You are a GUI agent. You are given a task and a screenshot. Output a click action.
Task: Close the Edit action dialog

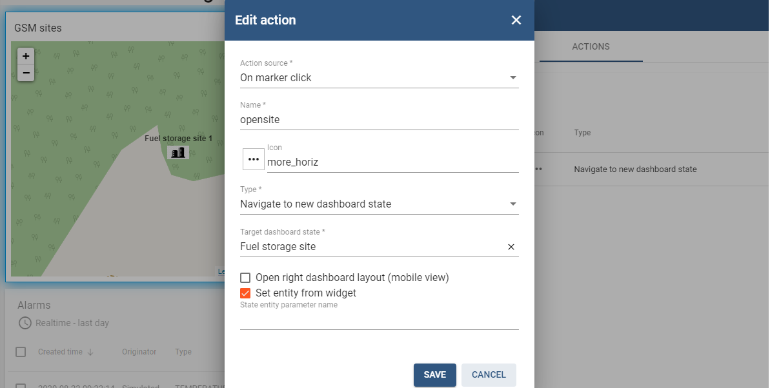pyautogui.click(x=516, y=20)
